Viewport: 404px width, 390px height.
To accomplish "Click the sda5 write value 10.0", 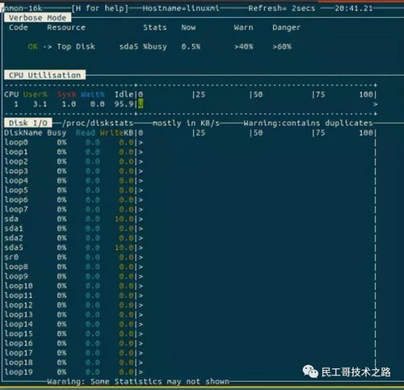I will [124, 248].
